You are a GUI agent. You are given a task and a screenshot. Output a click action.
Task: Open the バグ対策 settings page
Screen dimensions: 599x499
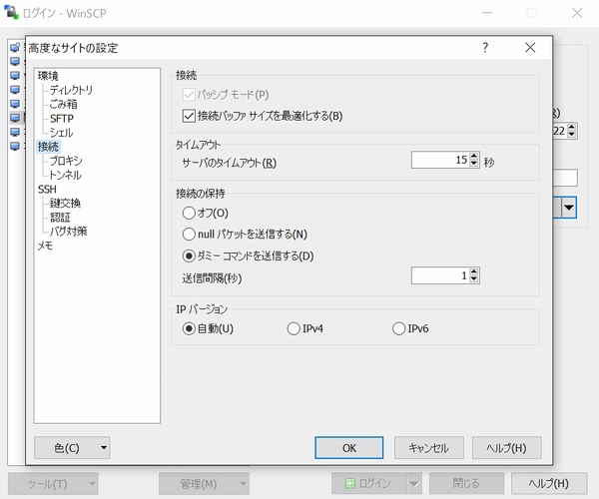tap(68, 232)
